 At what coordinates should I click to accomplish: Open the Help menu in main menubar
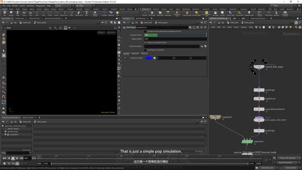[49, 6]
